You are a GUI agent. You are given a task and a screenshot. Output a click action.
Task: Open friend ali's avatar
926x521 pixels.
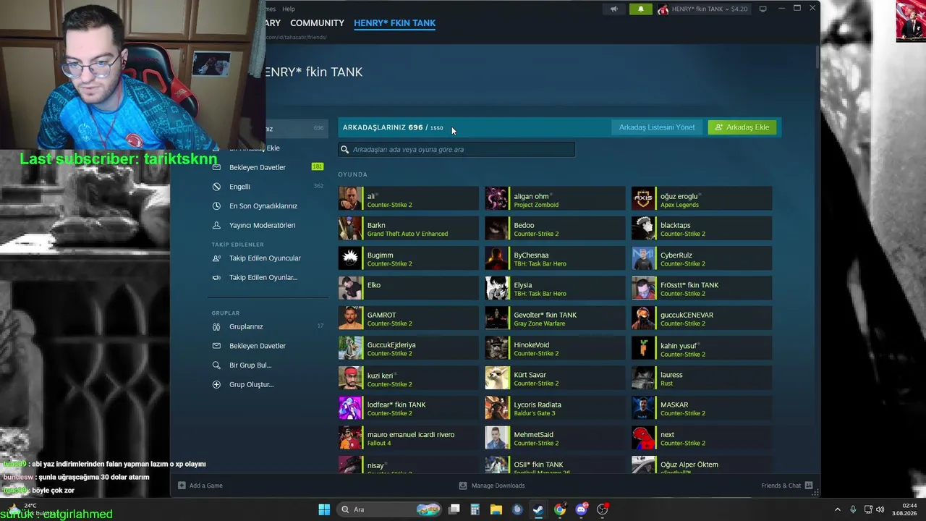(350, 198)
